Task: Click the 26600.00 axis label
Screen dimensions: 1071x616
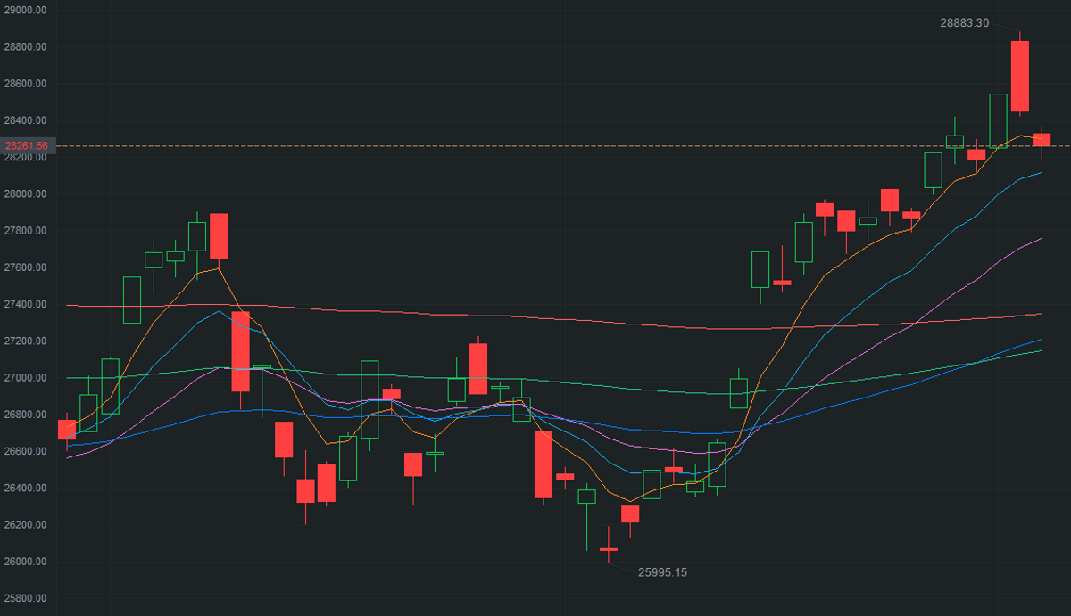Action: (25, 451)
